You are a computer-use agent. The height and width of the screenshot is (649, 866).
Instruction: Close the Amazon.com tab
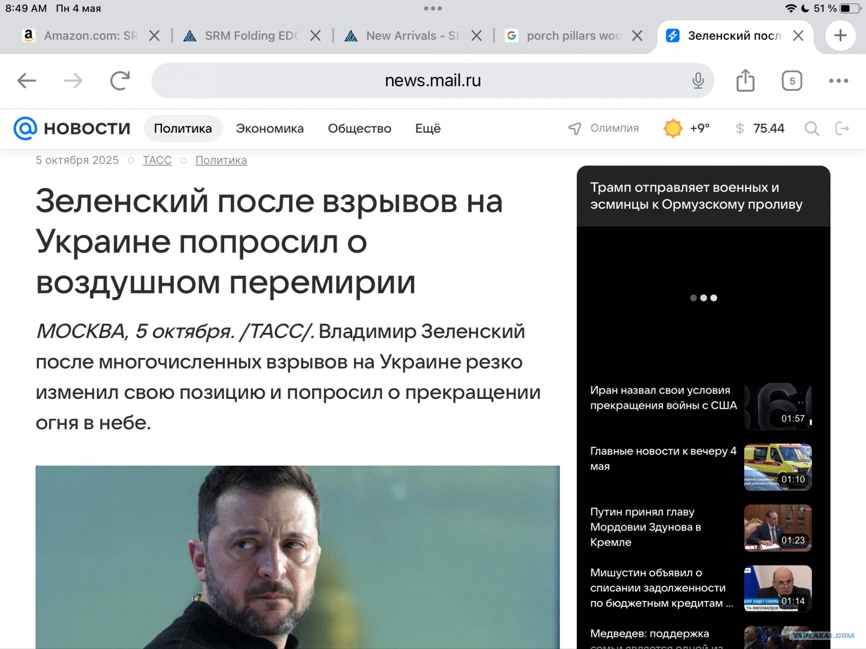[x=154, y=36]
